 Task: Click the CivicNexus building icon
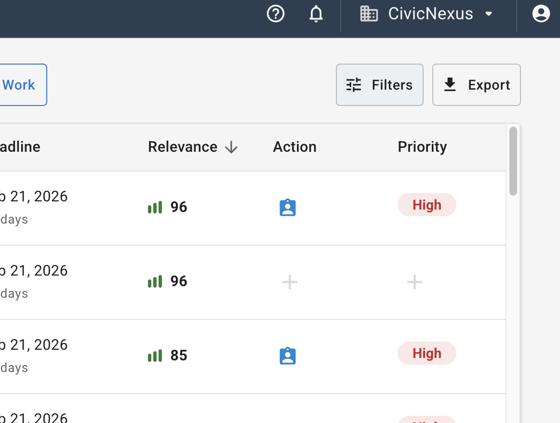(x=369, y=14)
